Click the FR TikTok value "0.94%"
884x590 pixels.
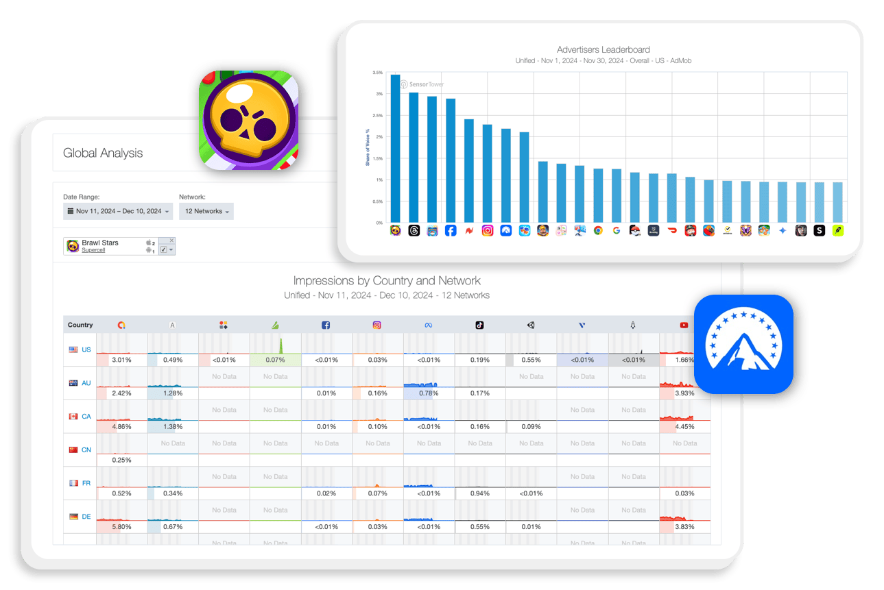point(479,493)
